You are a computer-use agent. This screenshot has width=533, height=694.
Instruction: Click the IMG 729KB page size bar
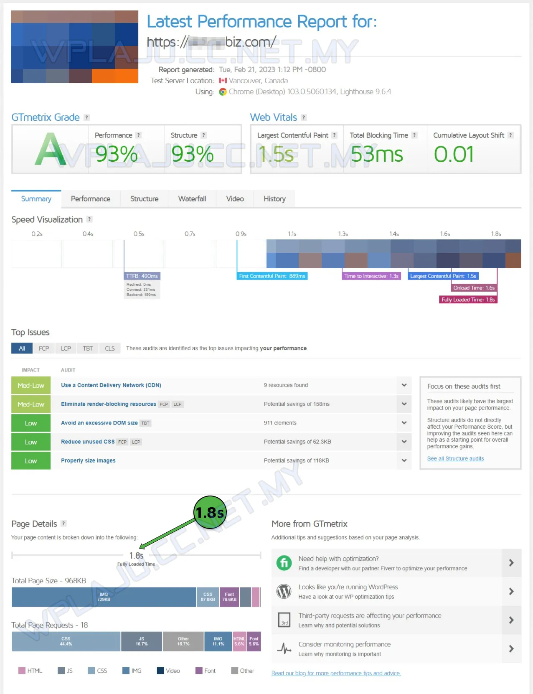click(x=104, y=597)
